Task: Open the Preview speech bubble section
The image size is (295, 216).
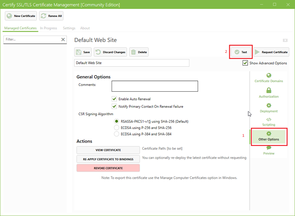Action: click(269, 147)
